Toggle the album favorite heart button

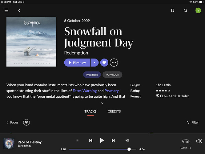104,63
